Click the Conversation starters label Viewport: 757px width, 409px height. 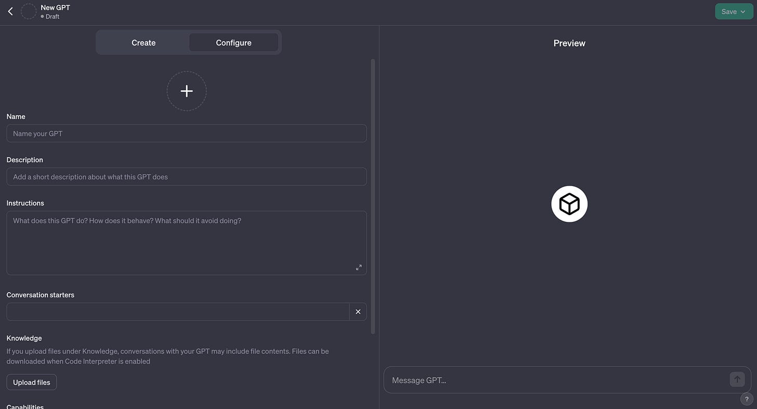41,295
